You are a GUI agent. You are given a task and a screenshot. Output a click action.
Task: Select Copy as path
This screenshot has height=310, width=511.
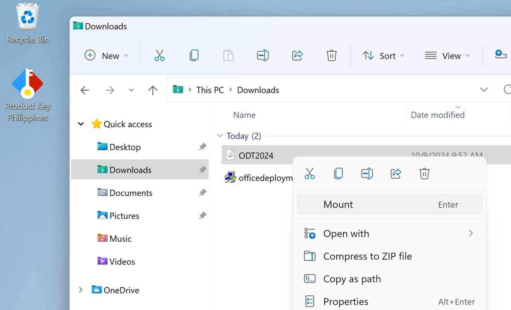pos(389,279)
